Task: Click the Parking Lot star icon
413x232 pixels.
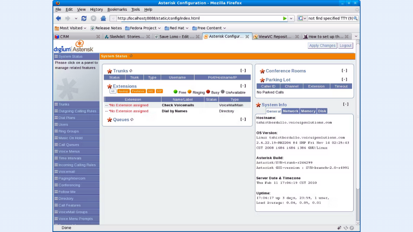Action: click(262, 80)
